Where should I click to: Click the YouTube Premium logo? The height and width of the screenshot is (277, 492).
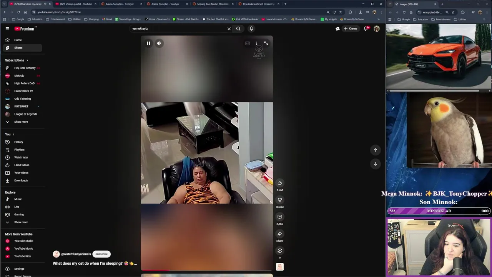[x=25, y=28]
